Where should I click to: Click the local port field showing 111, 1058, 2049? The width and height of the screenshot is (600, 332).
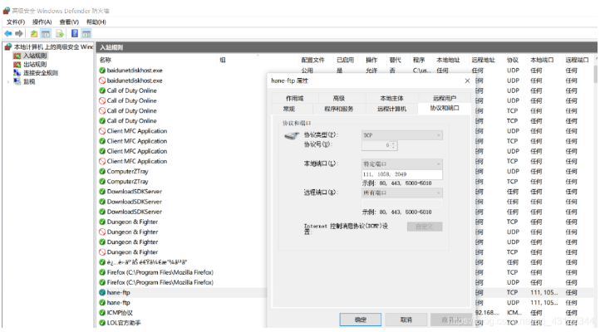point(401,174)
